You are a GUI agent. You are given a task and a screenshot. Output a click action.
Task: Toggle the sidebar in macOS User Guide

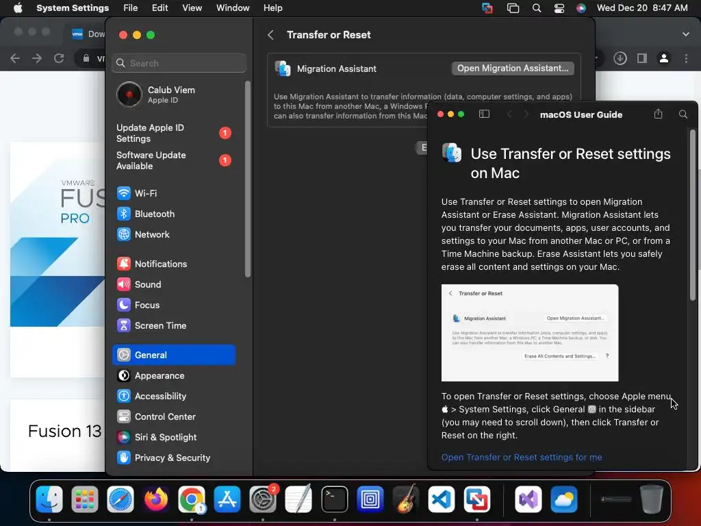tap(484, 114)
